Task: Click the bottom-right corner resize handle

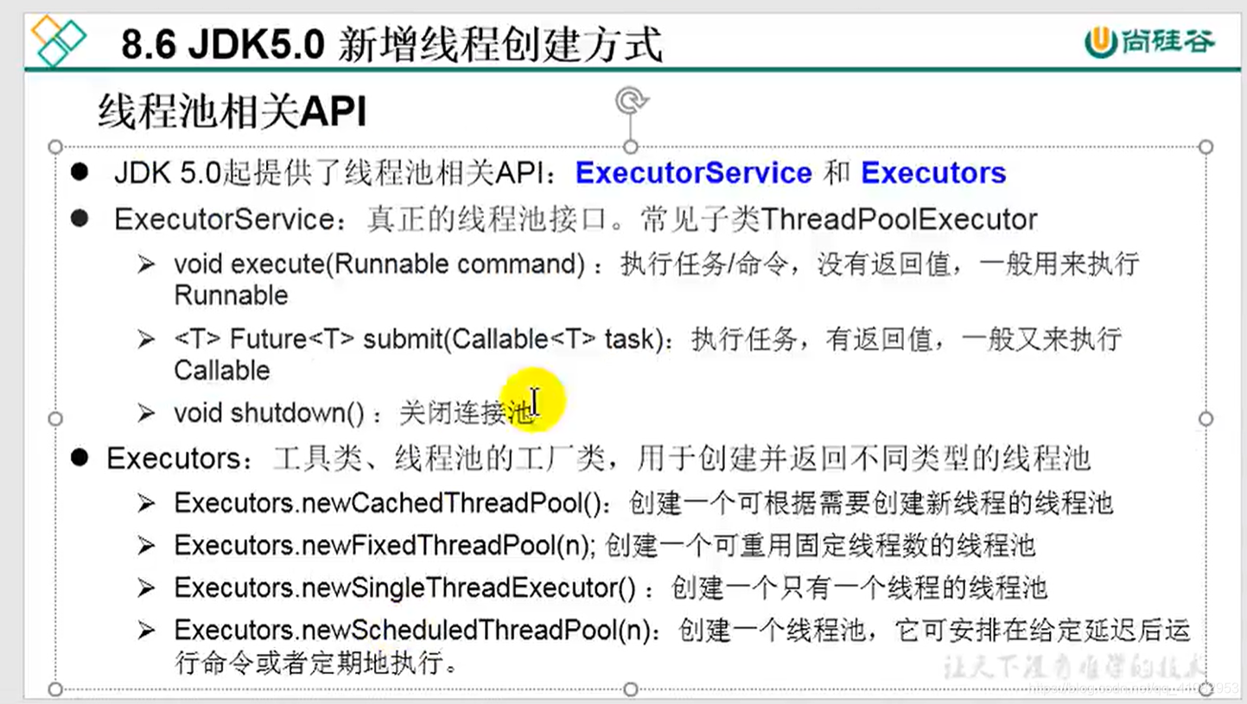Action: point(1206,689)
